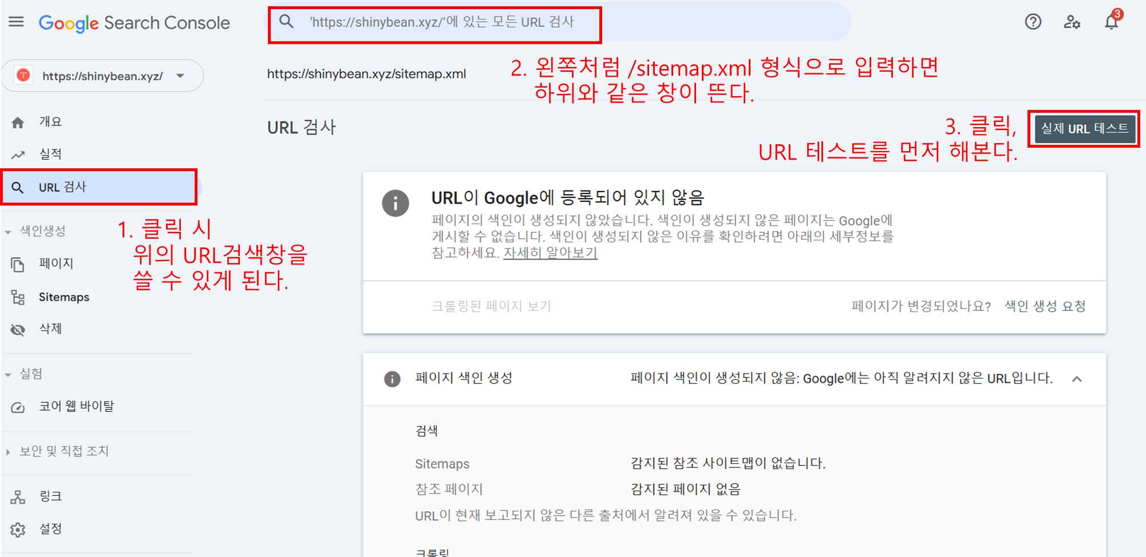This screenshot has height=557, width=1146.
Task: Click the gear icon beside 설정
Action: click(18, 530)
